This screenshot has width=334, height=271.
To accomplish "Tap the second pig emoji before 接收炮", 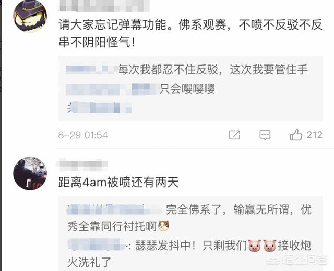I will point(270,246).
